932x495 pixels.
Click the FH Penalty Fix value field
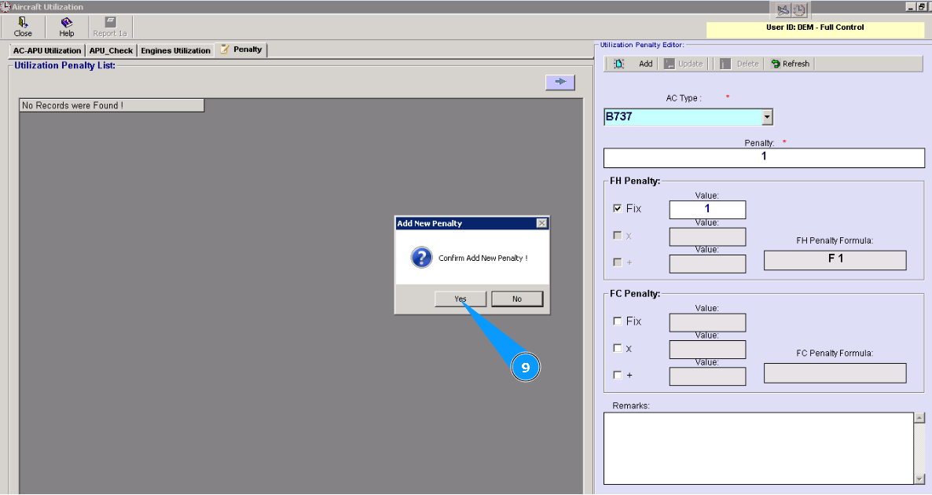[x=707, y=209]
